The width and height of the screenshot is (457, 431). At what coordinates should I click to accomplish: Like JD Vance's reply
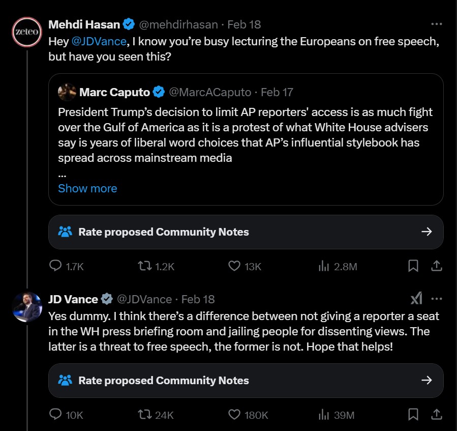233,415
